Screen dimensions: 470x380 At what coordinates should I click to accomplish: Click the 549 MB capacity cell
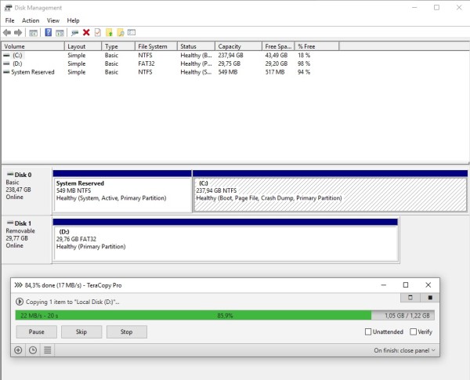pos(228,72)
